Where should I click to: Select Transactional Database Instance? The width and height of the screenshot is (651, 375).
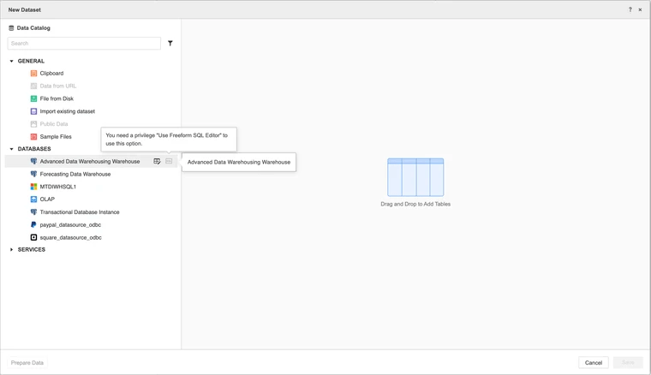pos(80,212)
